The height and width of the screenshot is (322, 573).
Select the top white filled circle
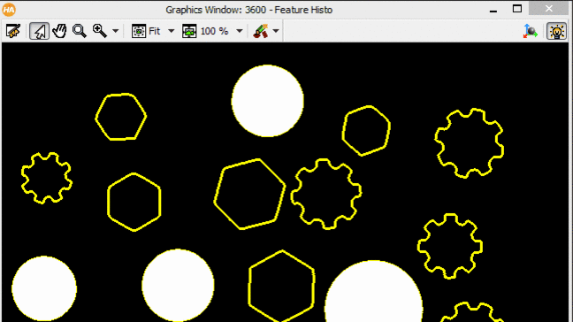coord(268,101)
